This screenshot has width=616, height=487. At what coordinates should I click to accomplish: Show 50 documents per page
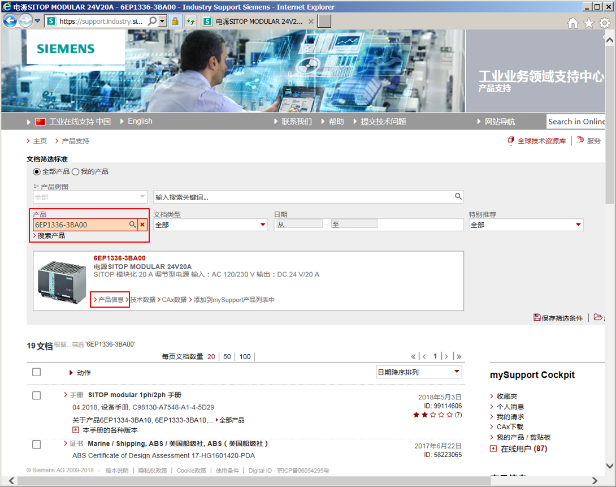[x=227, y=356]
